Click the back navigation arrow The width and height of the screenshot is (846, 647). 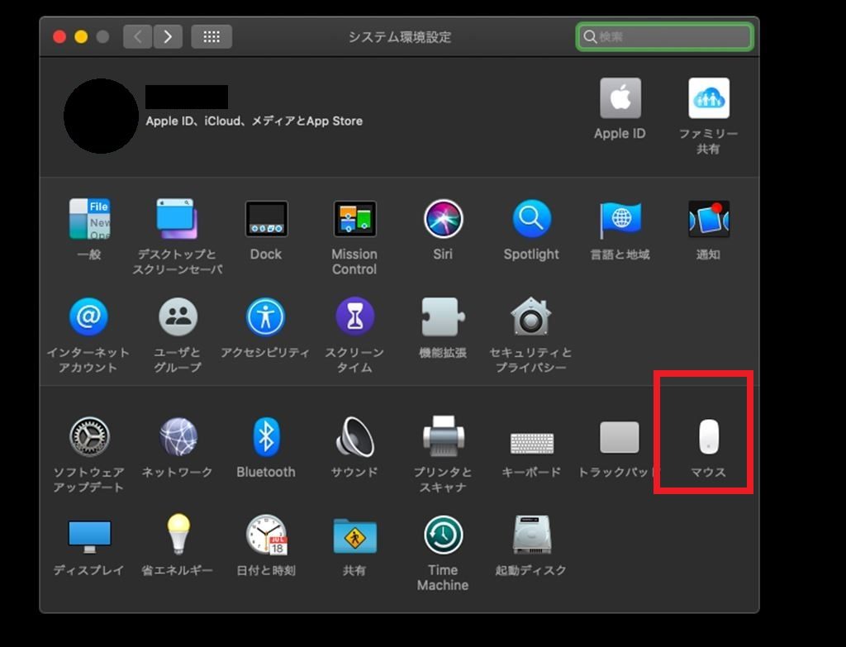137,36
